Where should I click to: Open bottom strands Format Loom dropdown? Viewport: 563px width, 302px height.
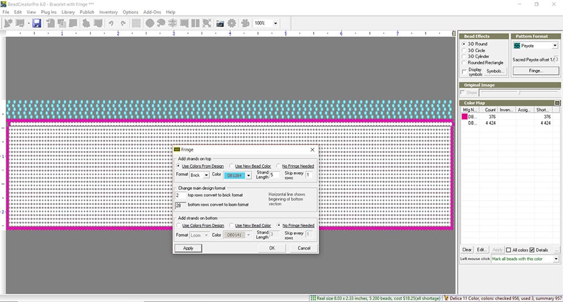[207, 235]
